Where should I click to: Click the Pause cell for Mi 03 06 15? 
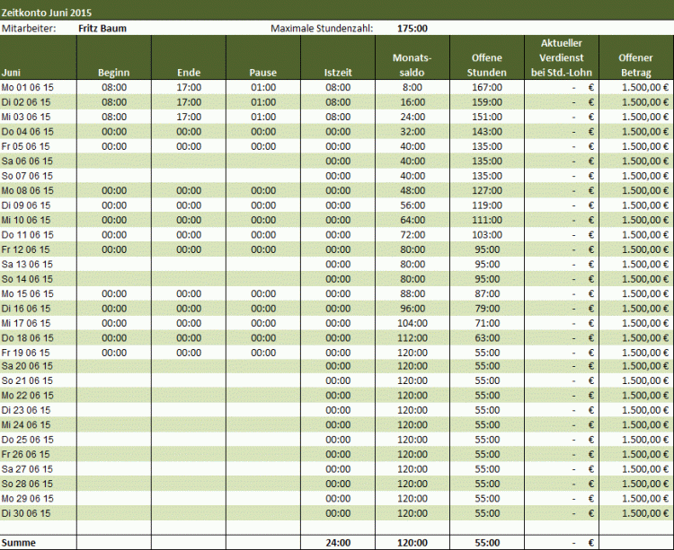(263, 117)
